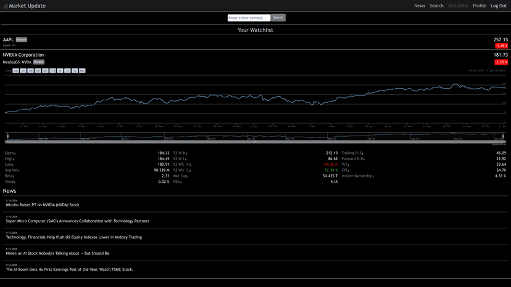Remove AAPL from the watchlist
Screen dimensions: 511x287
[x=22, y=39]
